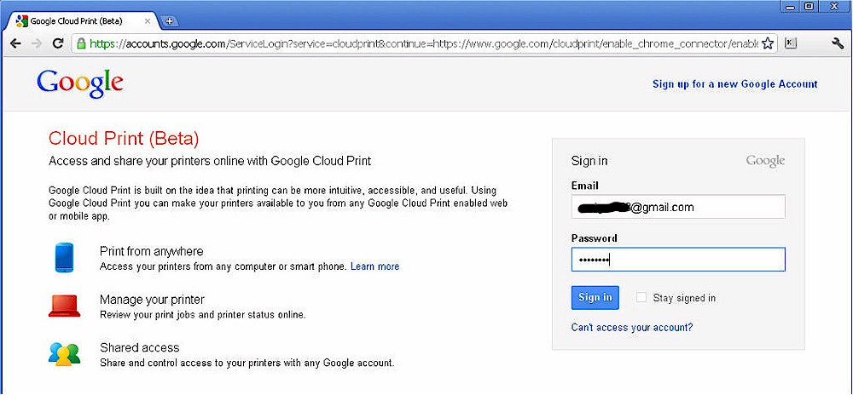This screenshot has width=853, height=395.
Task: Click Access and share your printers subtitle
Action: (210, 161)
